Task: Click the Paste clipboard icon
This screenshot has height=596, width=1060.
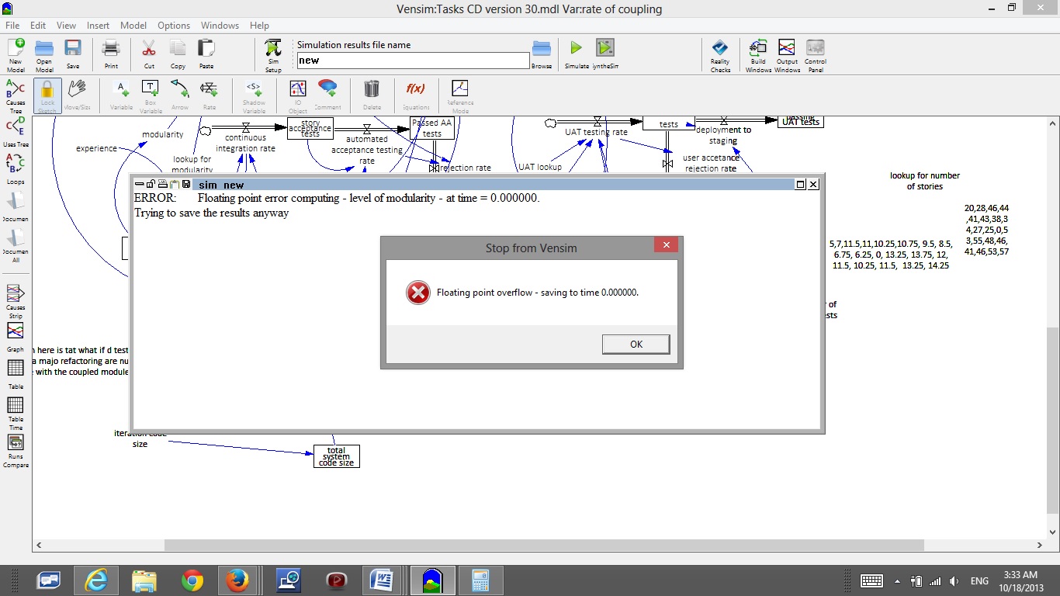Action: [206, 54]
